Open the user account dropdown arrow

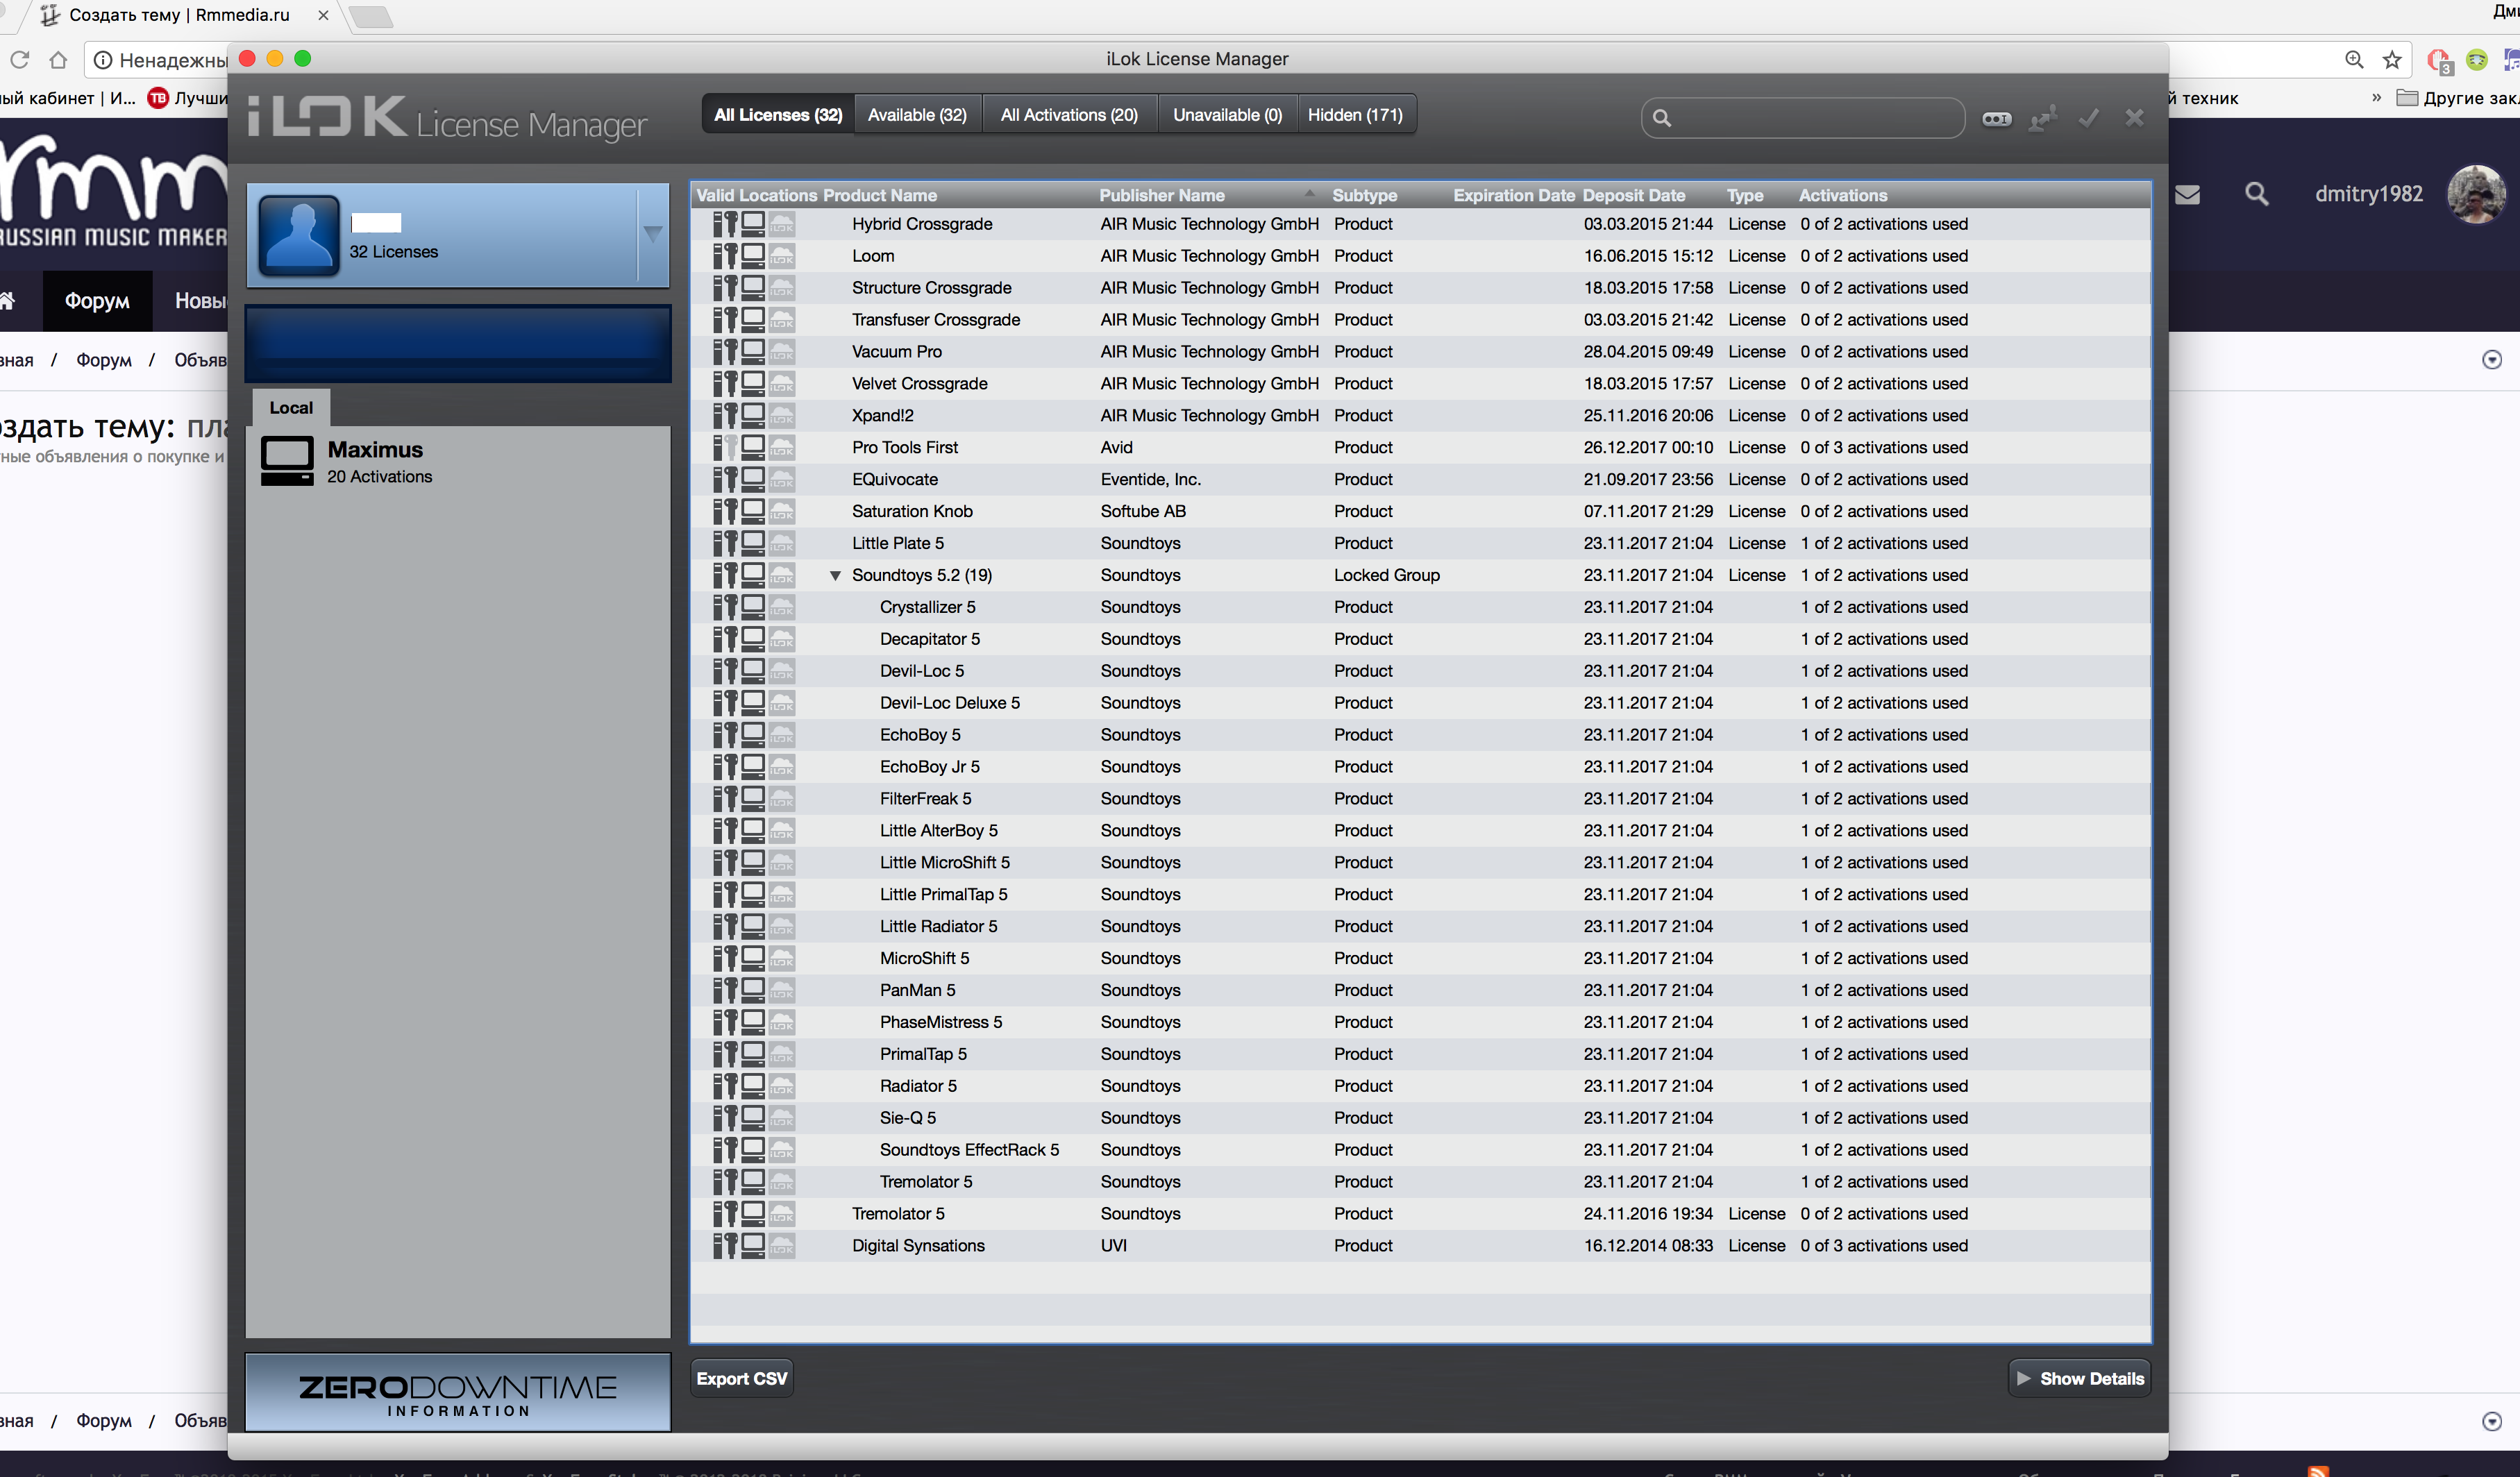(653, 234)
